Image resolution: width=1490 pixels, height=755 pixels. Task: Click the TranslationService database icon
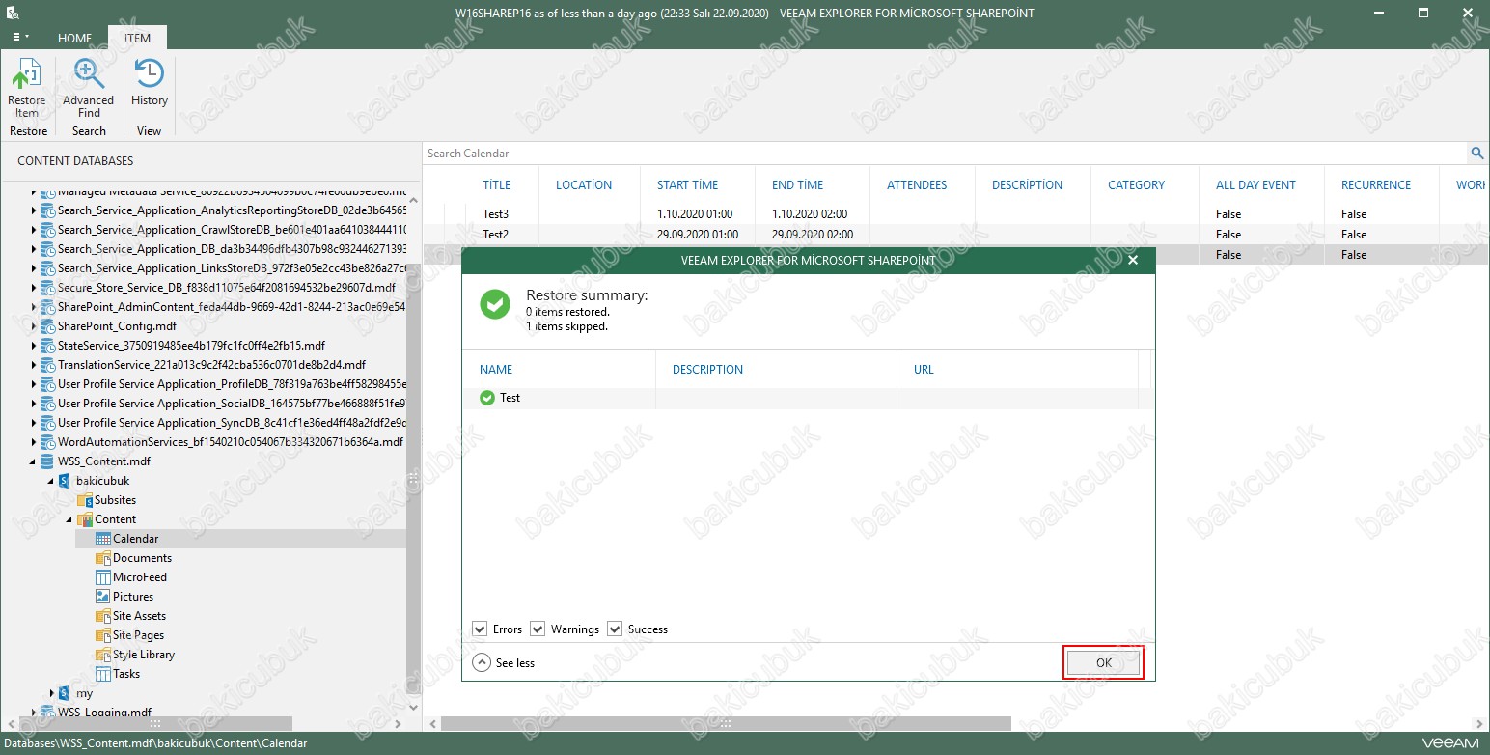pyautogui.click(x=47, y=365)
